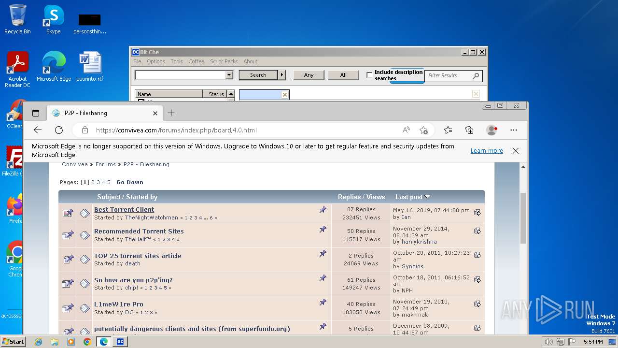Follow the Go Down link
The width and height of the screenshot is (618, 348).
tap(130, 182)
